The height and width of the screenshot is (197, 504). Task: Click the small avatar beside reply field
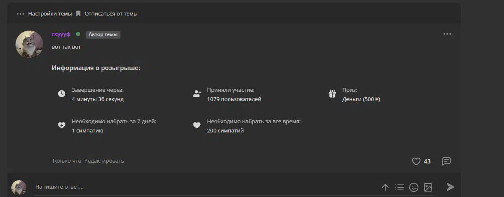pyautogui.click(x=19, y=188)
